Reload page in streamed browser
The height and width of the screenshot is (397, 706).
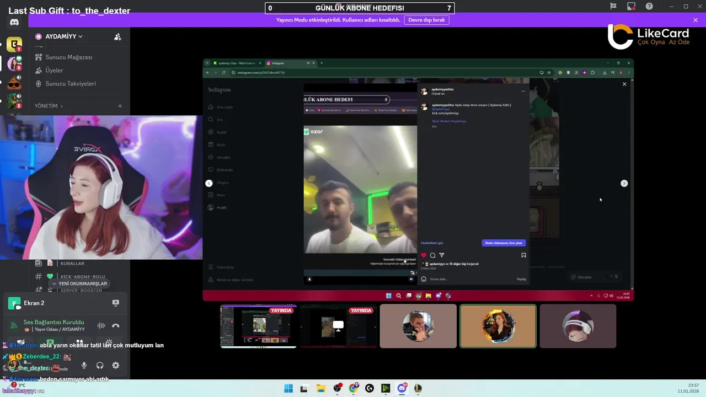tap(223, 72)
